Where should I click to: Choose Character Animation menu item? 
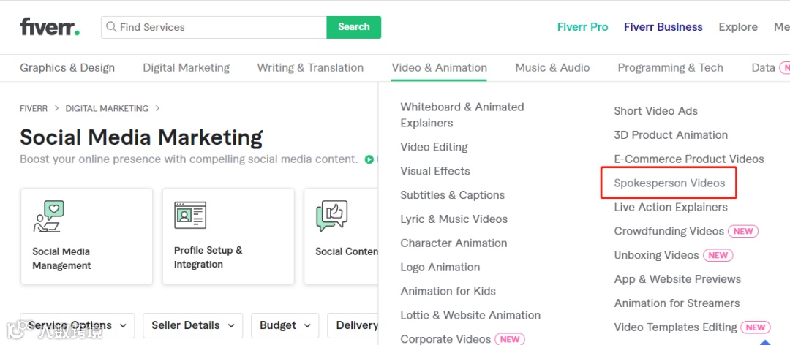tap(454, 243)
